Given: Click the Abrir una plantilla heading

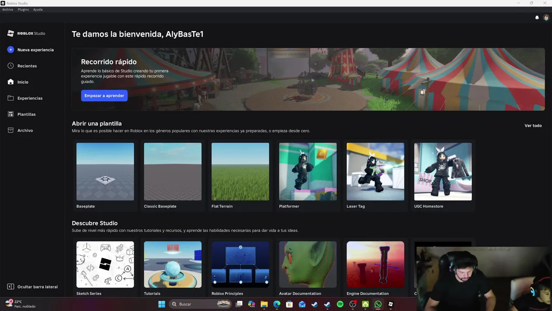Looking at the screenshot, I should pos(97,124).
